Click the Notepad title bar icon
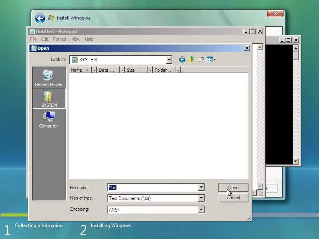The height and width of the screenshot is (239, 319). point(32,31)
